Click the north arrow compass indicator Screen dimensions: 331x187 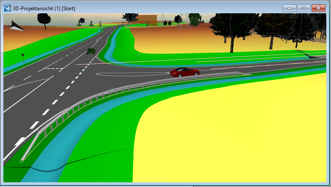point(16,27)
